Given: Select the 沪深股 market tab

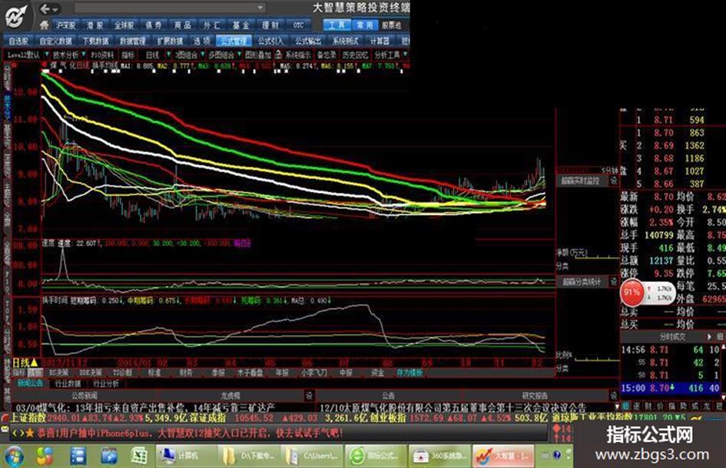Looking at the screenshot, I should (65, 25).
